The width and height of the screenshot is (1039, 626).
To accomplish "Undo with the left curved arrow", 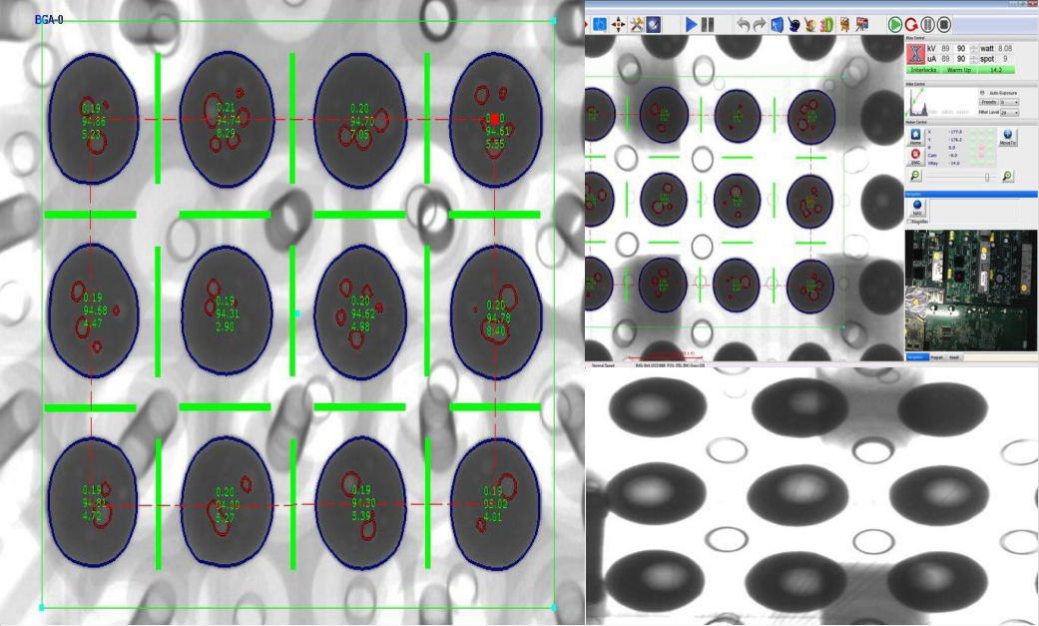I will [x=744, y=25].
